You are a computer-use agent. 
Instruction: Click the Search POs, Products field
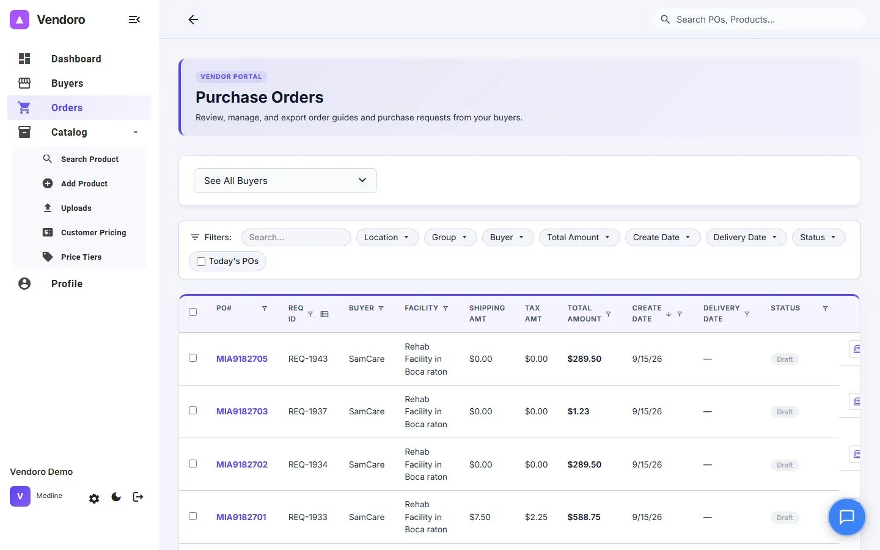click(758, 20)
